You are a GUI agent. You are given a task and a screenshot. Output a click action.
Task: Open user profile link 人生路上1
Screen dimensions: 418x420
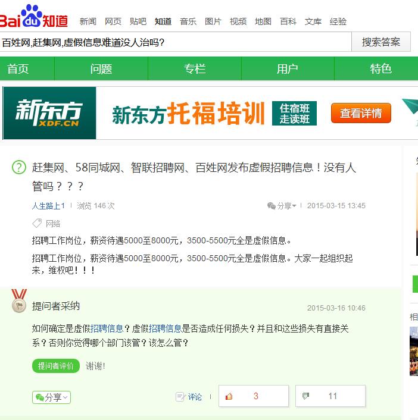point(48,206)
